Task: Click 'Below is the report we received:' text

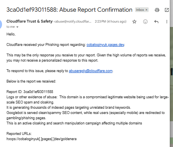Action: pos(31,81)
